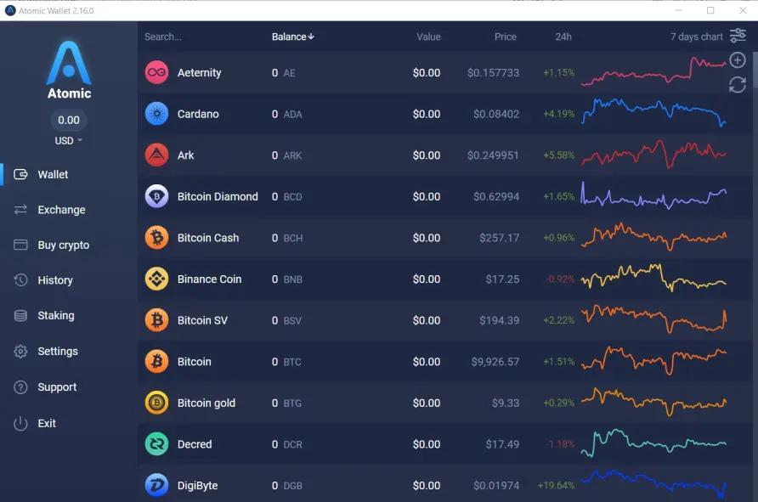Screen dimensions: 758x502
Task: Click the Exit menu label
Action: pos(47,423)
